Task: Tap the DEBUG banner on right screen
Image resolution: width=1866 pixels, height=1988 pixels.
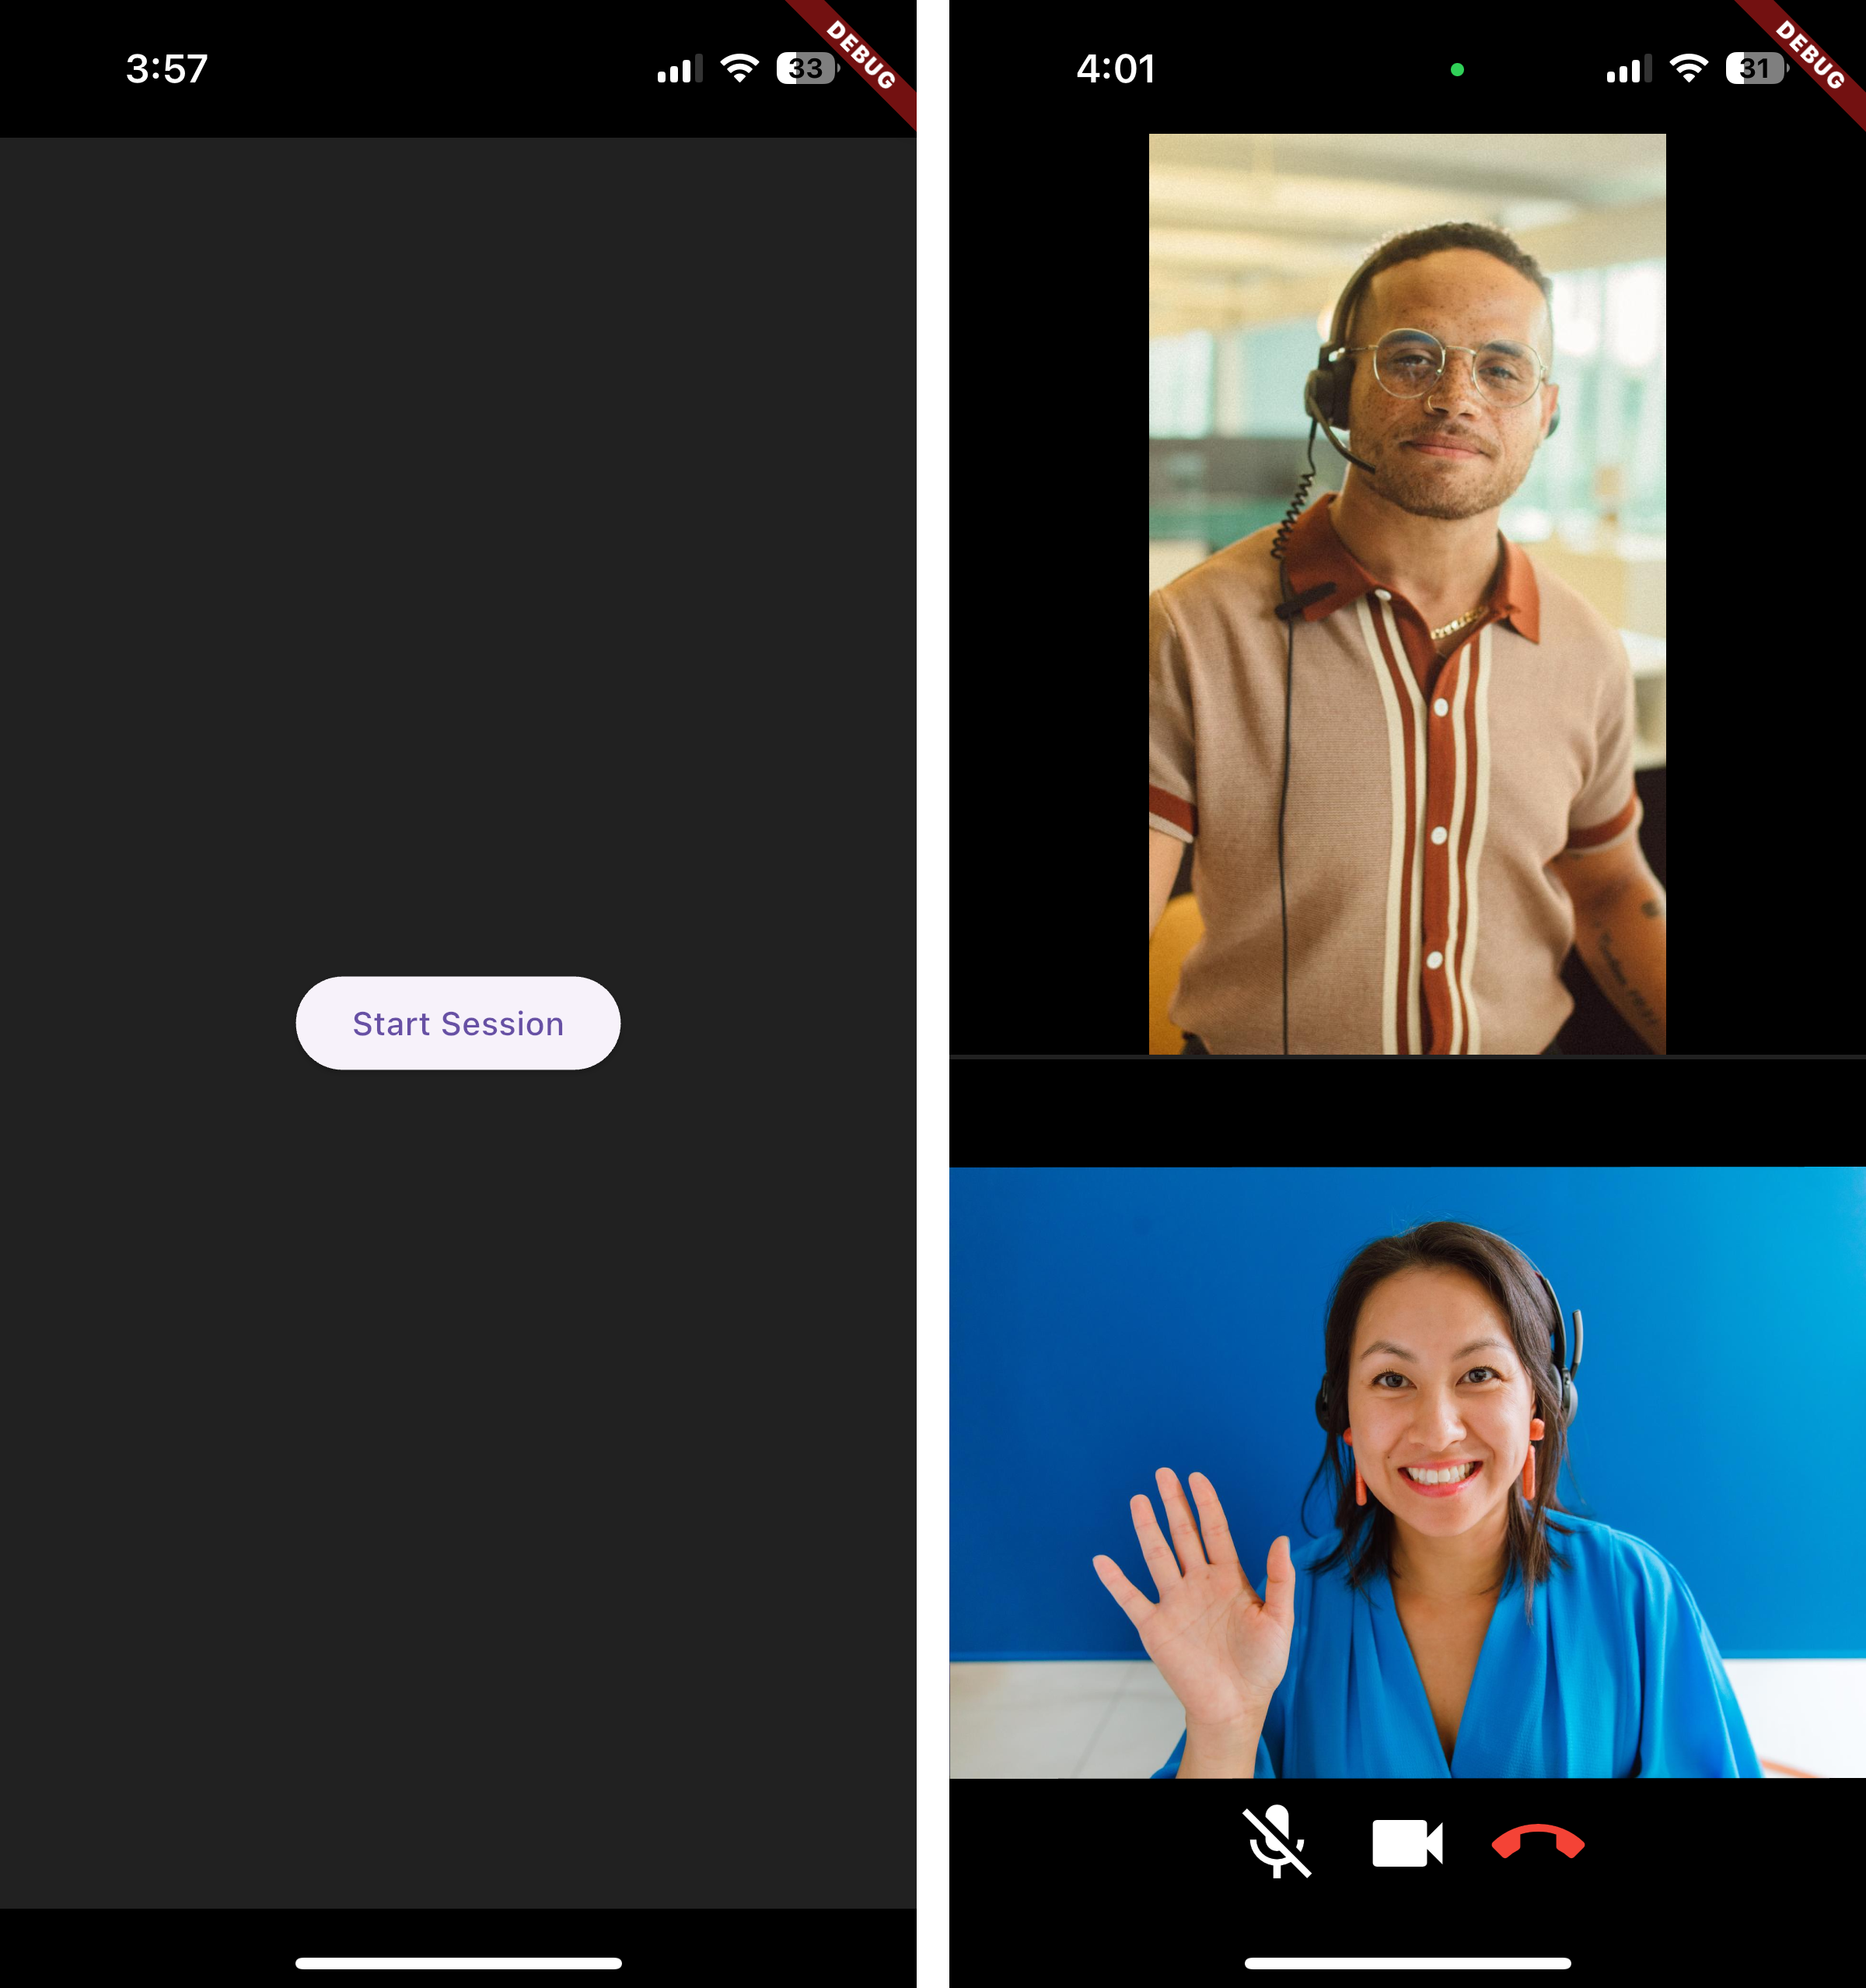Action: [1811, 57]
